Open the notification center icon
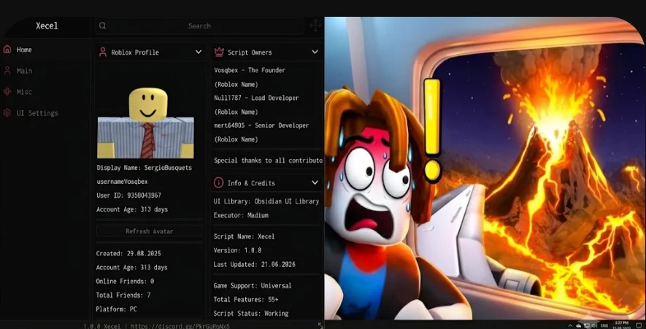646x329 pixels. (x=639, y=325)
